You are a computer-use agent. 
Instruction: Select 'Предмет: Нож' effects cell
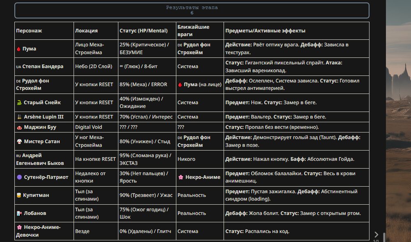(x=296, y=103)
